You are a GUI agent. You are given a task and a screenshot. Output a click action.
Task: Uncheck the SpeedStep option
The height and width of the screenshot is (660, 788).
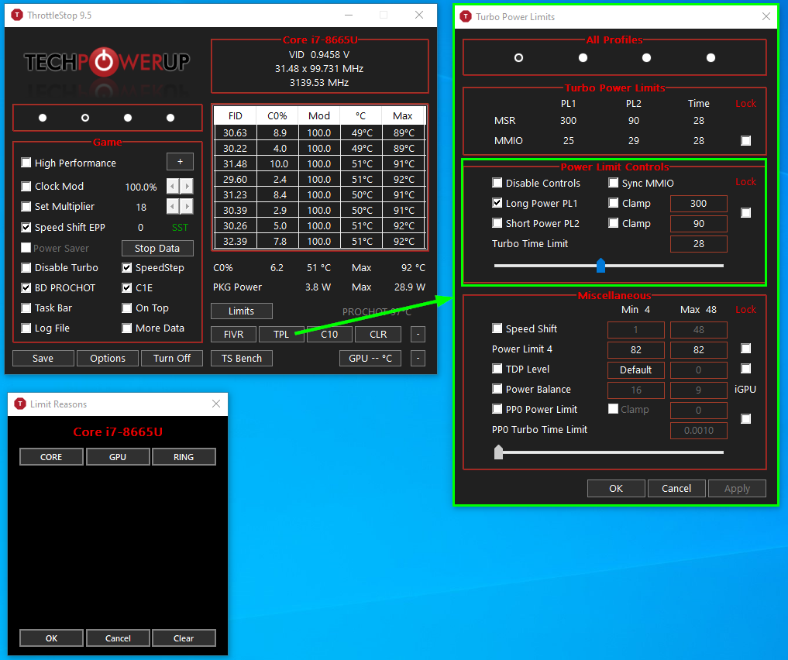(x=126, y=268)
